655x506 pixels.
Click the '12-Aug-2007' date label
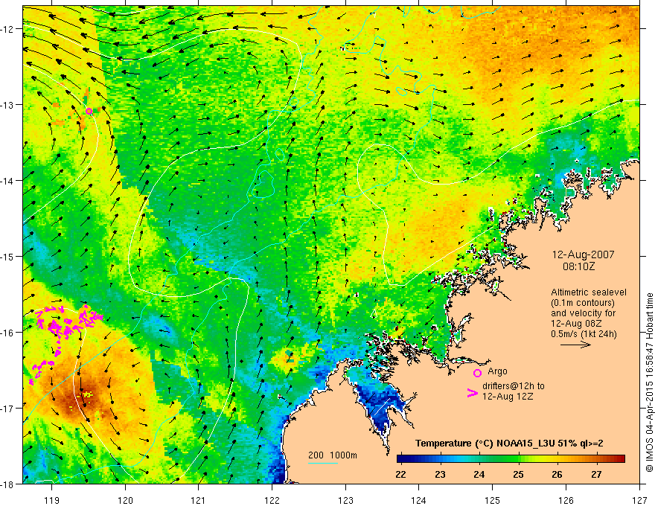583,254
